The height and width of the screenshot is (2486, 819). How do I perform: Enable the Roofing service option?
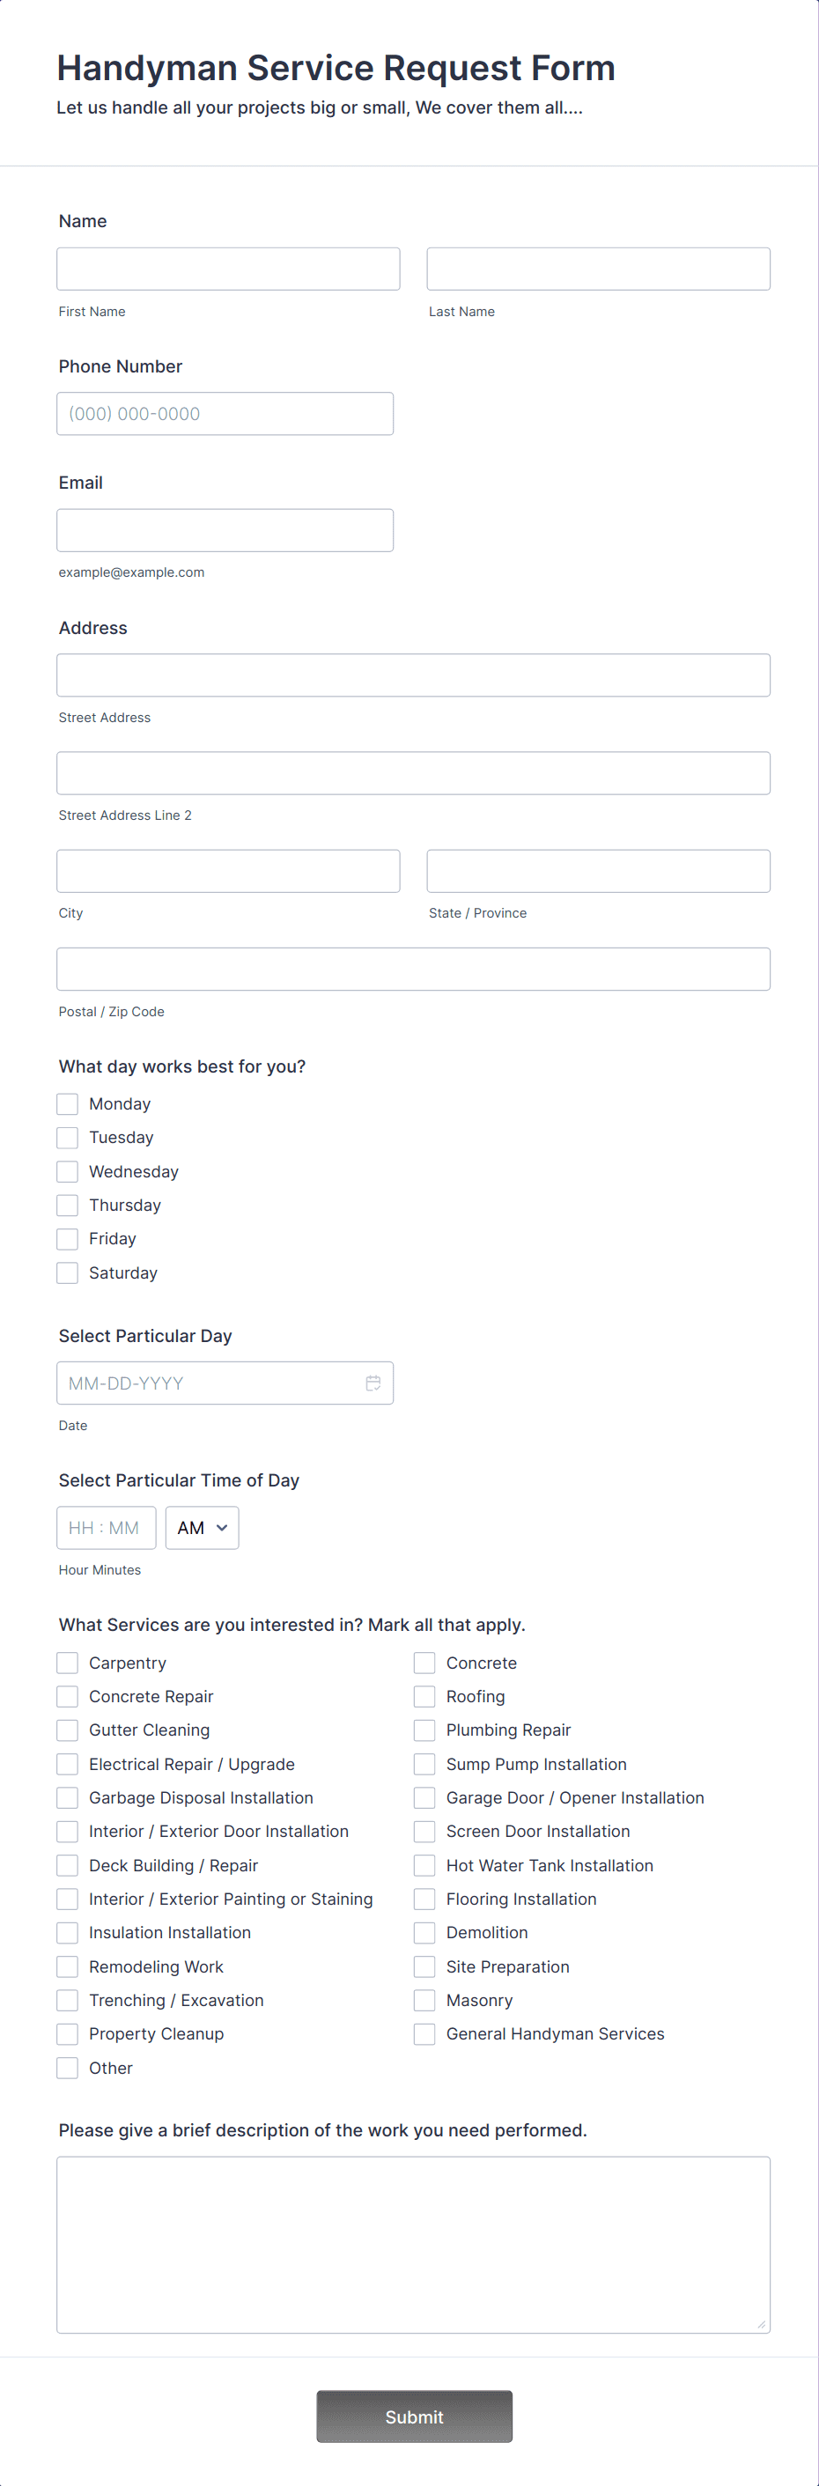coord(424,1695)
